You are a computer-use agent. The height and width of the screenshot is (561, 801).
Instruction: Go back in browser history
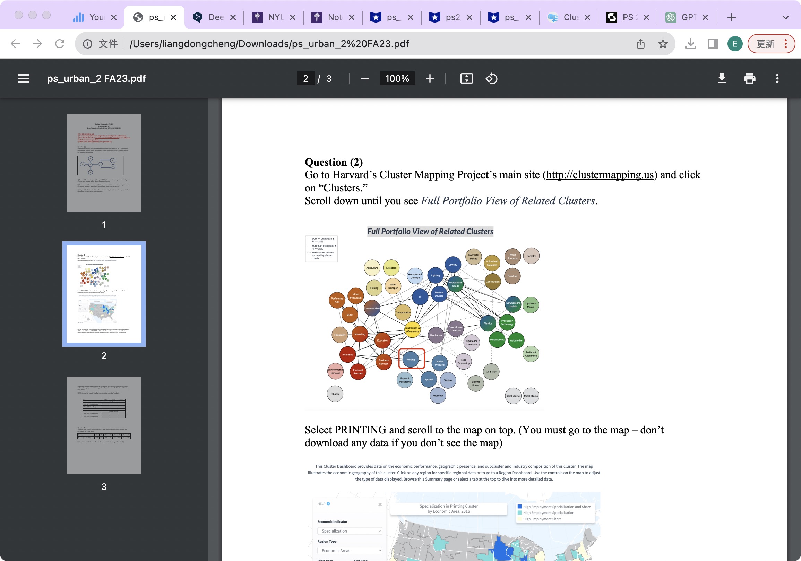15,44
